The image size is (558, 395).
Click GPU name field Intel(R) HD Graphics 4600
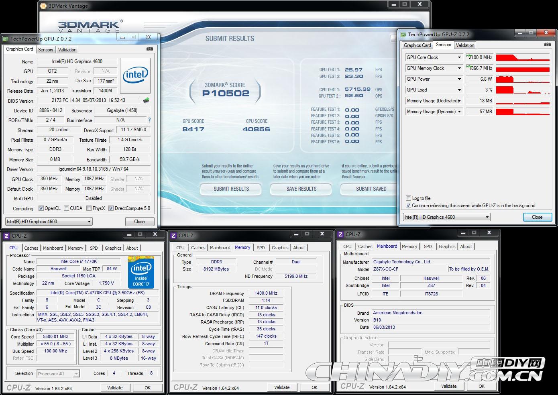click(77, 61)
